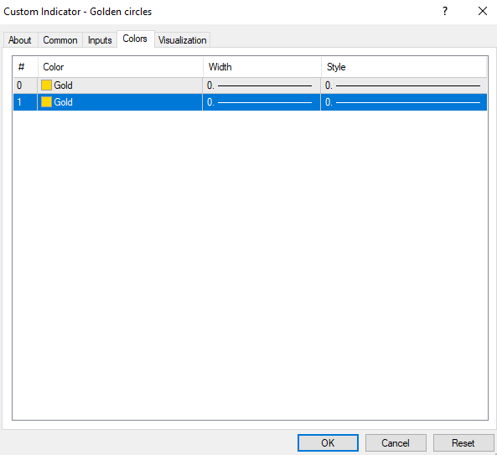This screenshot has height=455, width=497.
Task: Open the About tab
Action: coord(19,40)
